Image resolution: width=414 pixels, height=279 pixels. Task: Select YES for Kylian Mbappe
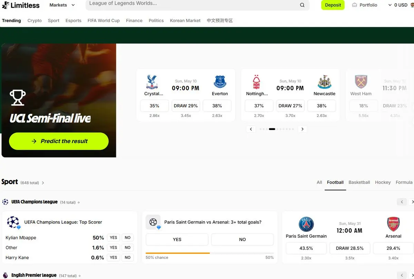114,238
